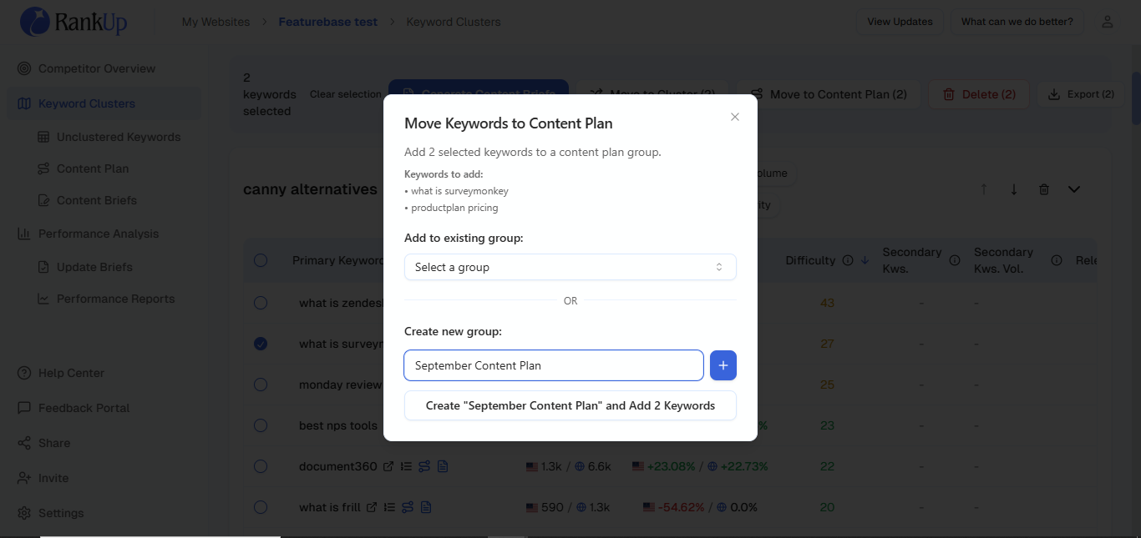Click the page vertical scrollbar
Screen dimensions: 1141x538
tap(1136, 100)
